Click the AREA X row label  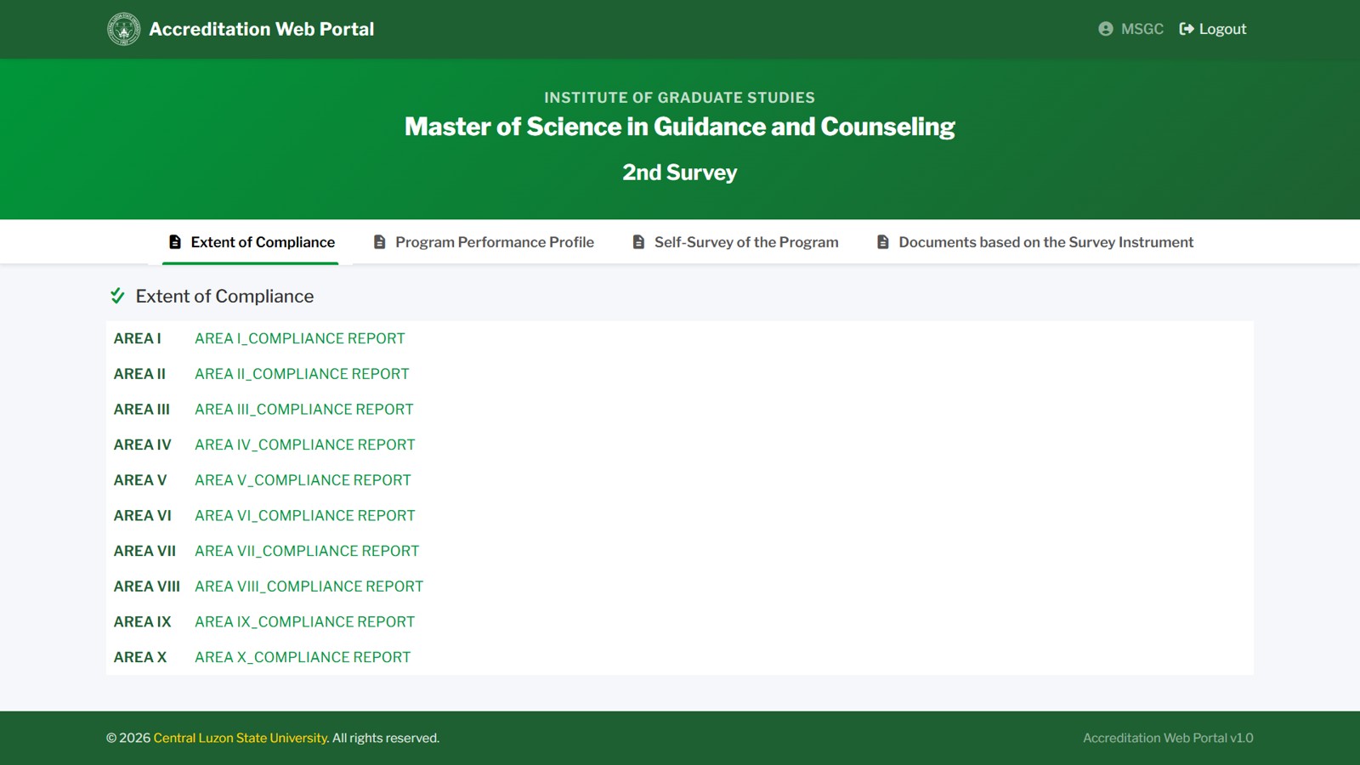pos(140,657)
